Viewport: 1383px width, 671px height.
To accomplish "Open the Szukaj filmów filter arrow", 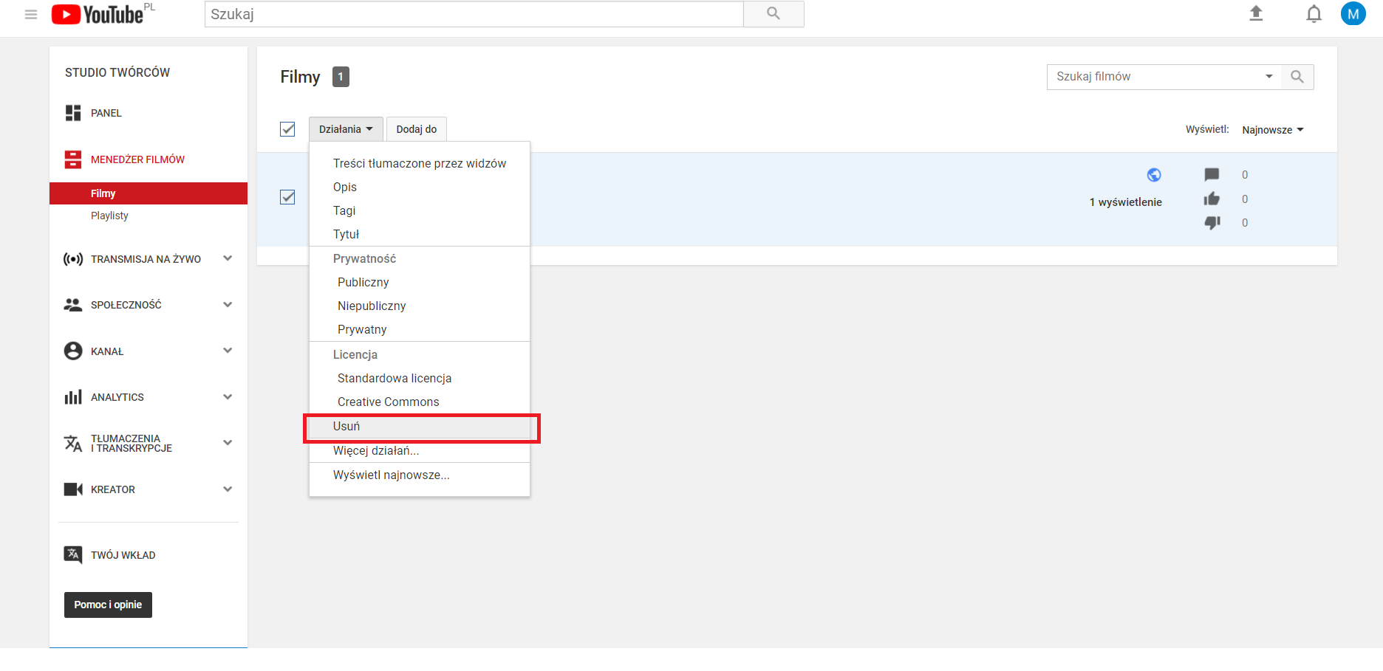I will (1268, 77).
